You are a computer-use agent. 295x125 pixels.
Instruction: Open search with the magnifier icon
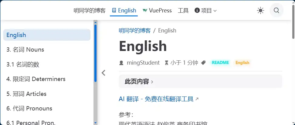click(276, 11)
